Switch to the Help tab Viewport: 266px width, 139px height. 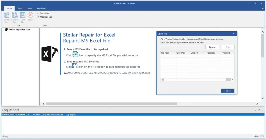[x=30, y=8]
